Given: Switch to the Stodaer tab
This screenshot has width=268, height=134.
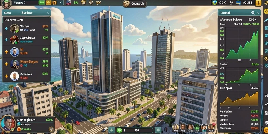Looking at the screenshot, I should click(27, 13).
